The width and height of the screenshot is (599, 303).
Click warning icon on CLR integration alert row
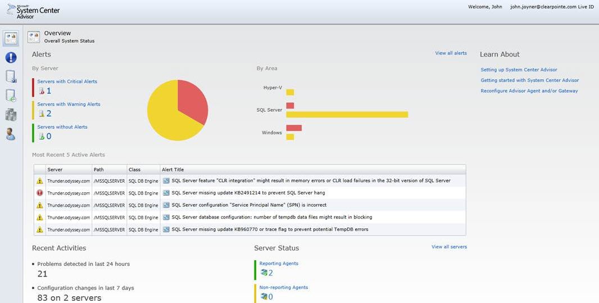(x=40, y=180)
